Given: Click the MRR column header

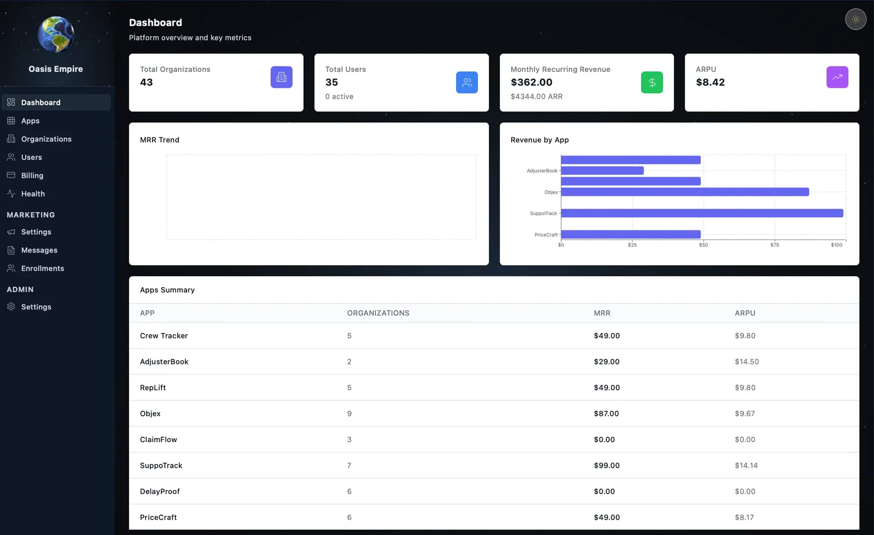Looking at the screenshot, I should 602,313.
